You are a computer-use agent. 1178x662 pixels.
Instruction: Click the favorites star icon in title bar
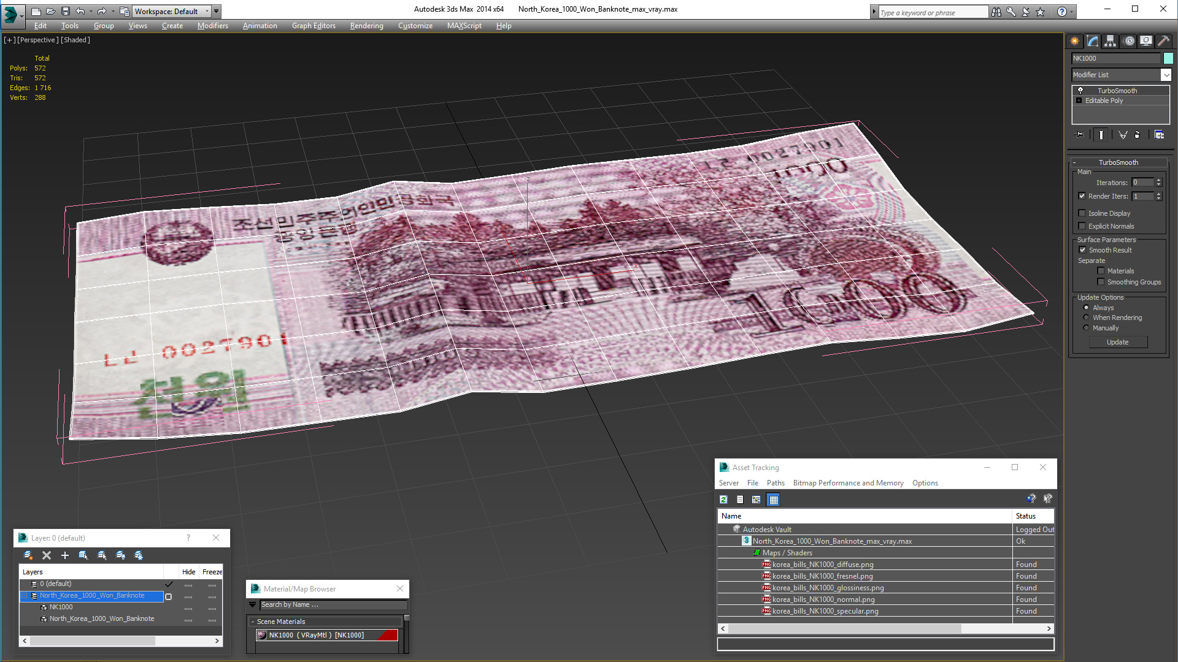pos(1040,12)
